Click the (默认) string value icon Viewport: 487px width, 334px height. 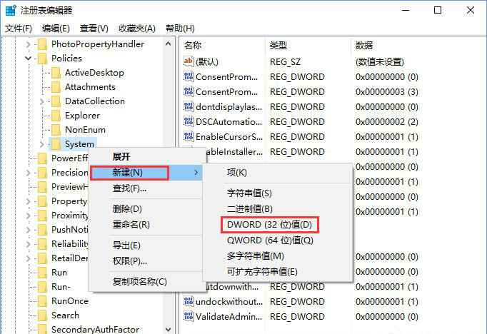pyautogui.click(x=189, y=62)
